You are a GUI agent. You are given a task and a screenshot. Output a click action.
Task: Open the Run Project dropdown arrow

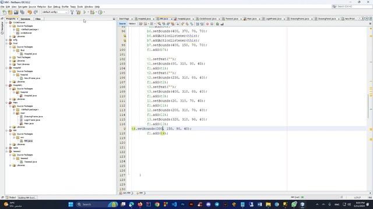click(88, 12)
